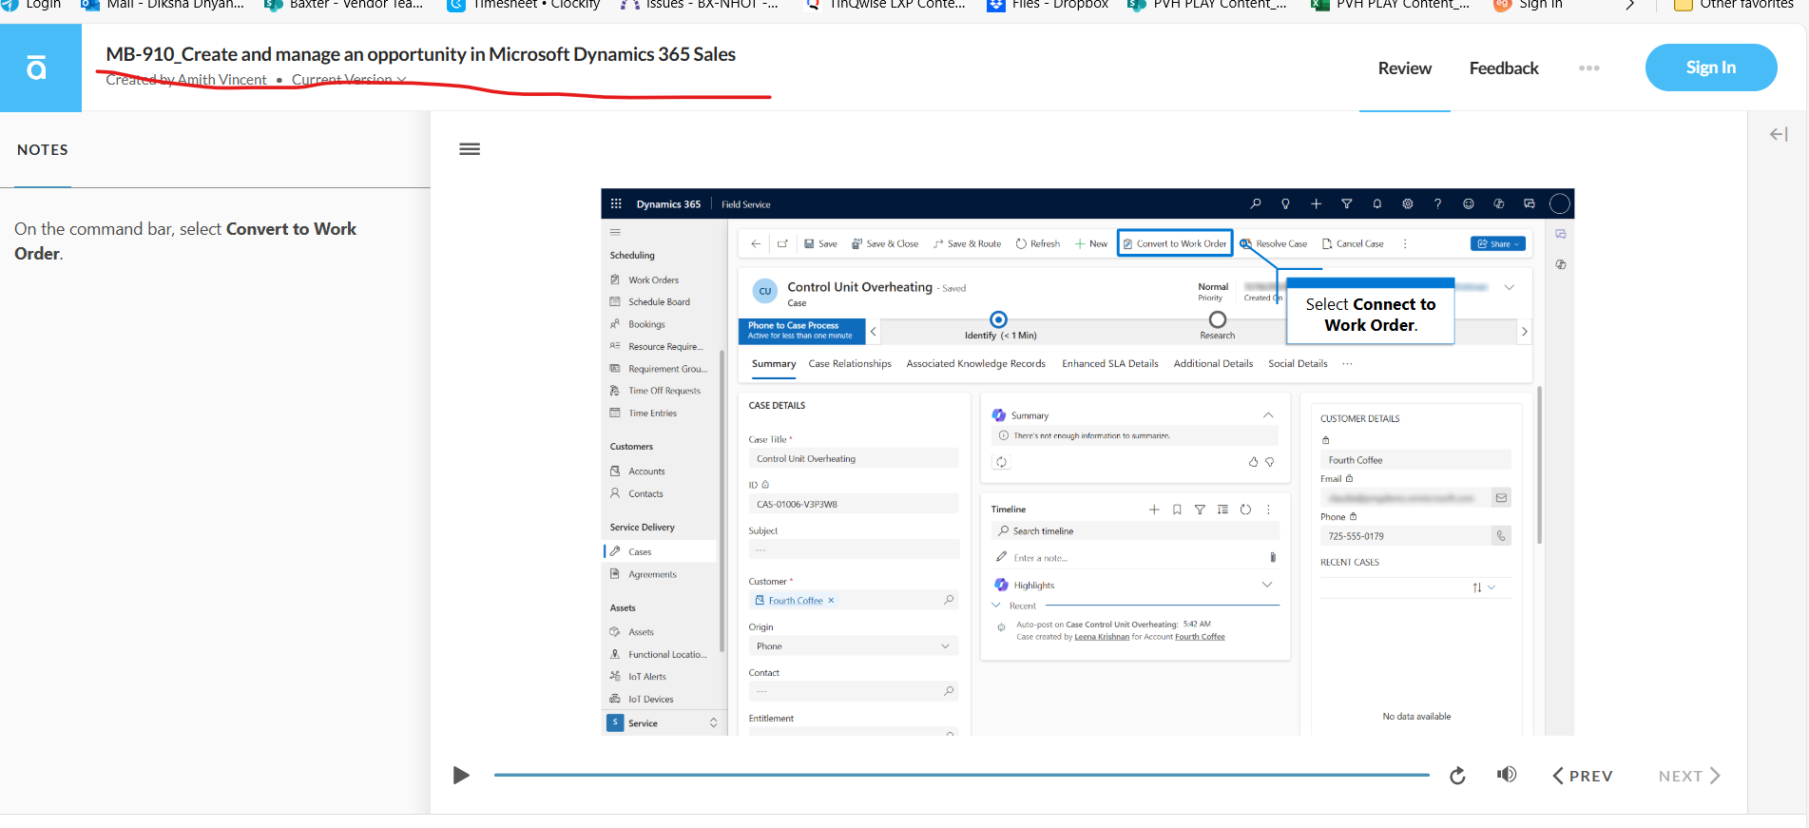Screen dimensions: 1809x828
Task: Click the open in new window icon
Action: 782,243
